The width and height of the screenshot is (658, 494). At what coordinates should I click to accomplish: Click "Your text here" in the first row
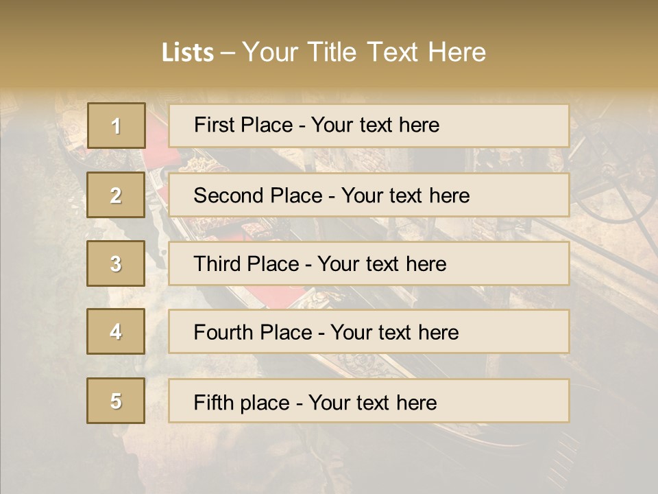pos(375,125)
